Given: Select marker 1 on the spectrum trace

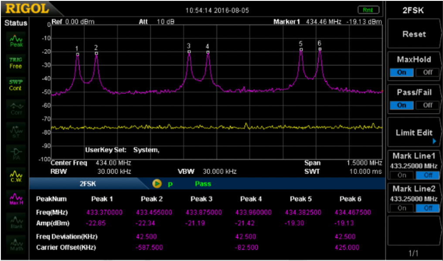Looking at the screenshot, I should 78,54.
